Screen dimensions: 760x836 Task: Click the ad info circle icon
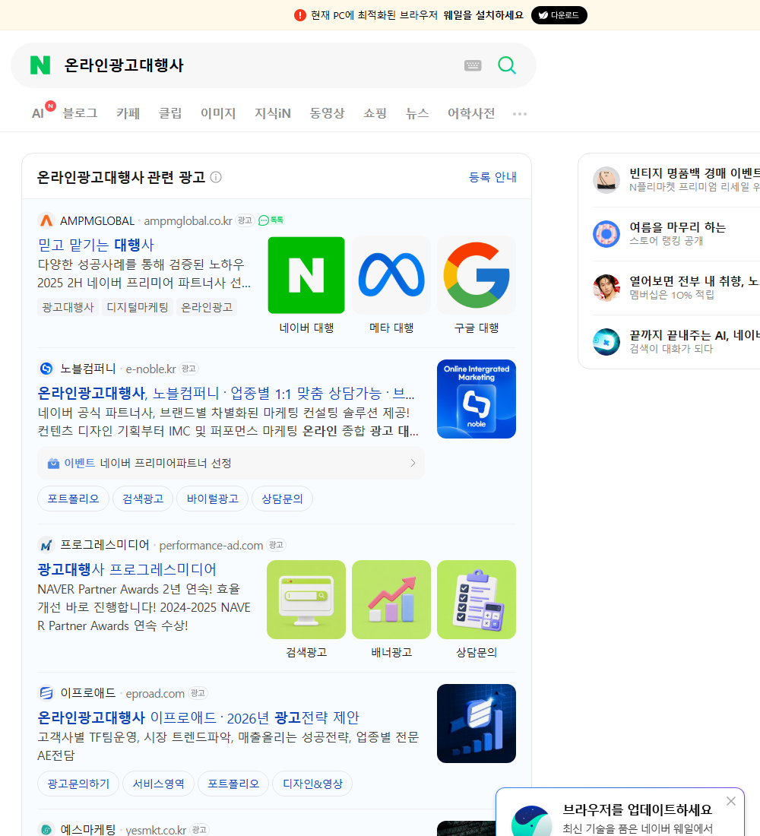(216, 177)
